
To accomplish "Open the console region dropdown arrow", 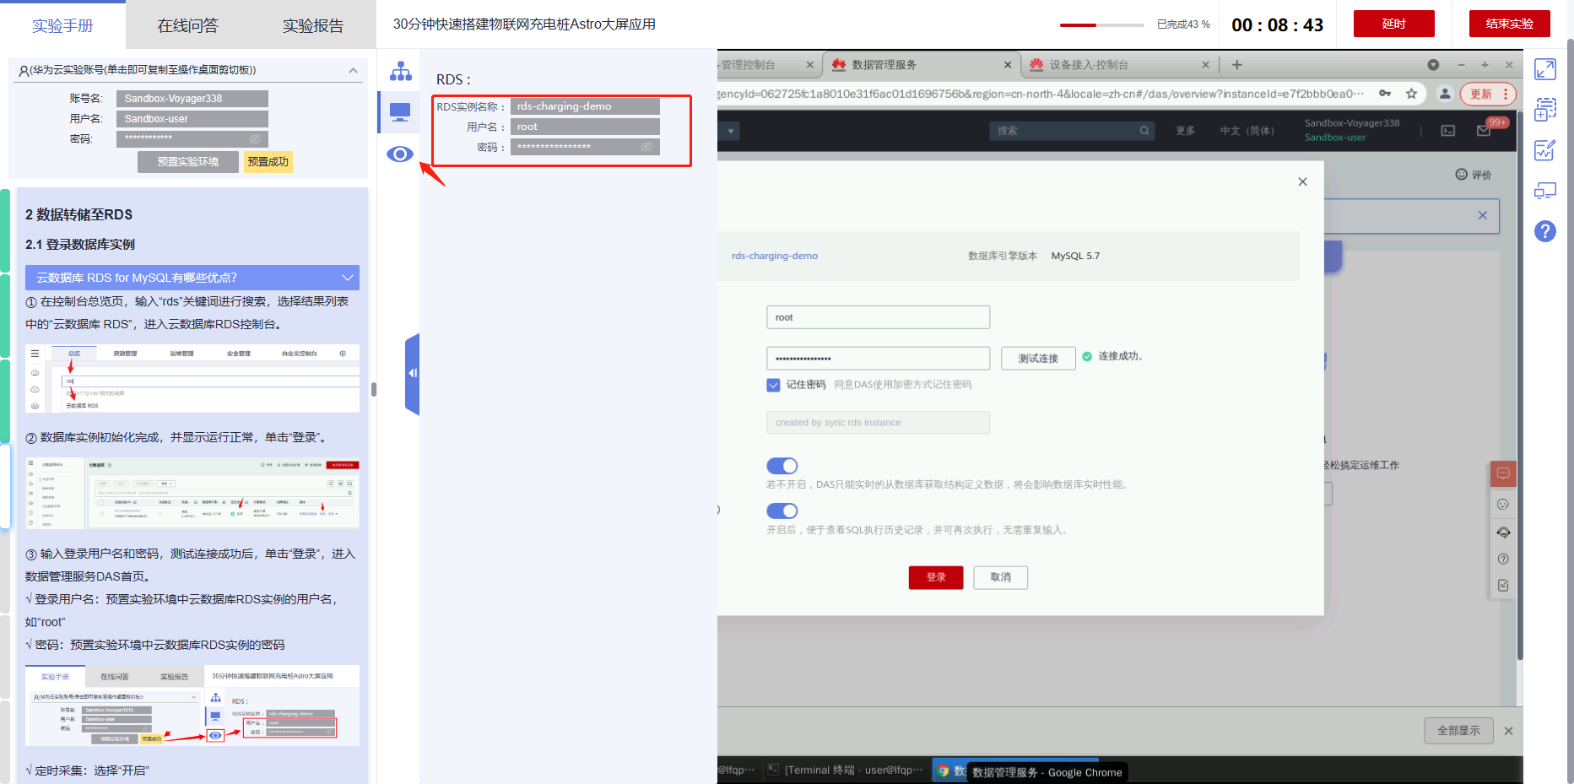I will [x=731, y=131].
